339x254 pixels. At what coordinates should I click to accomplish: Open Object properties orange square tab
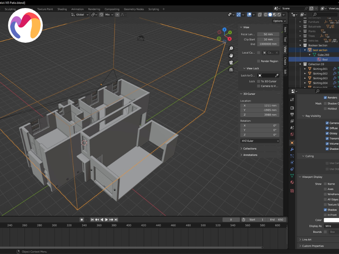pyautogui.click(x=292, y=143)
